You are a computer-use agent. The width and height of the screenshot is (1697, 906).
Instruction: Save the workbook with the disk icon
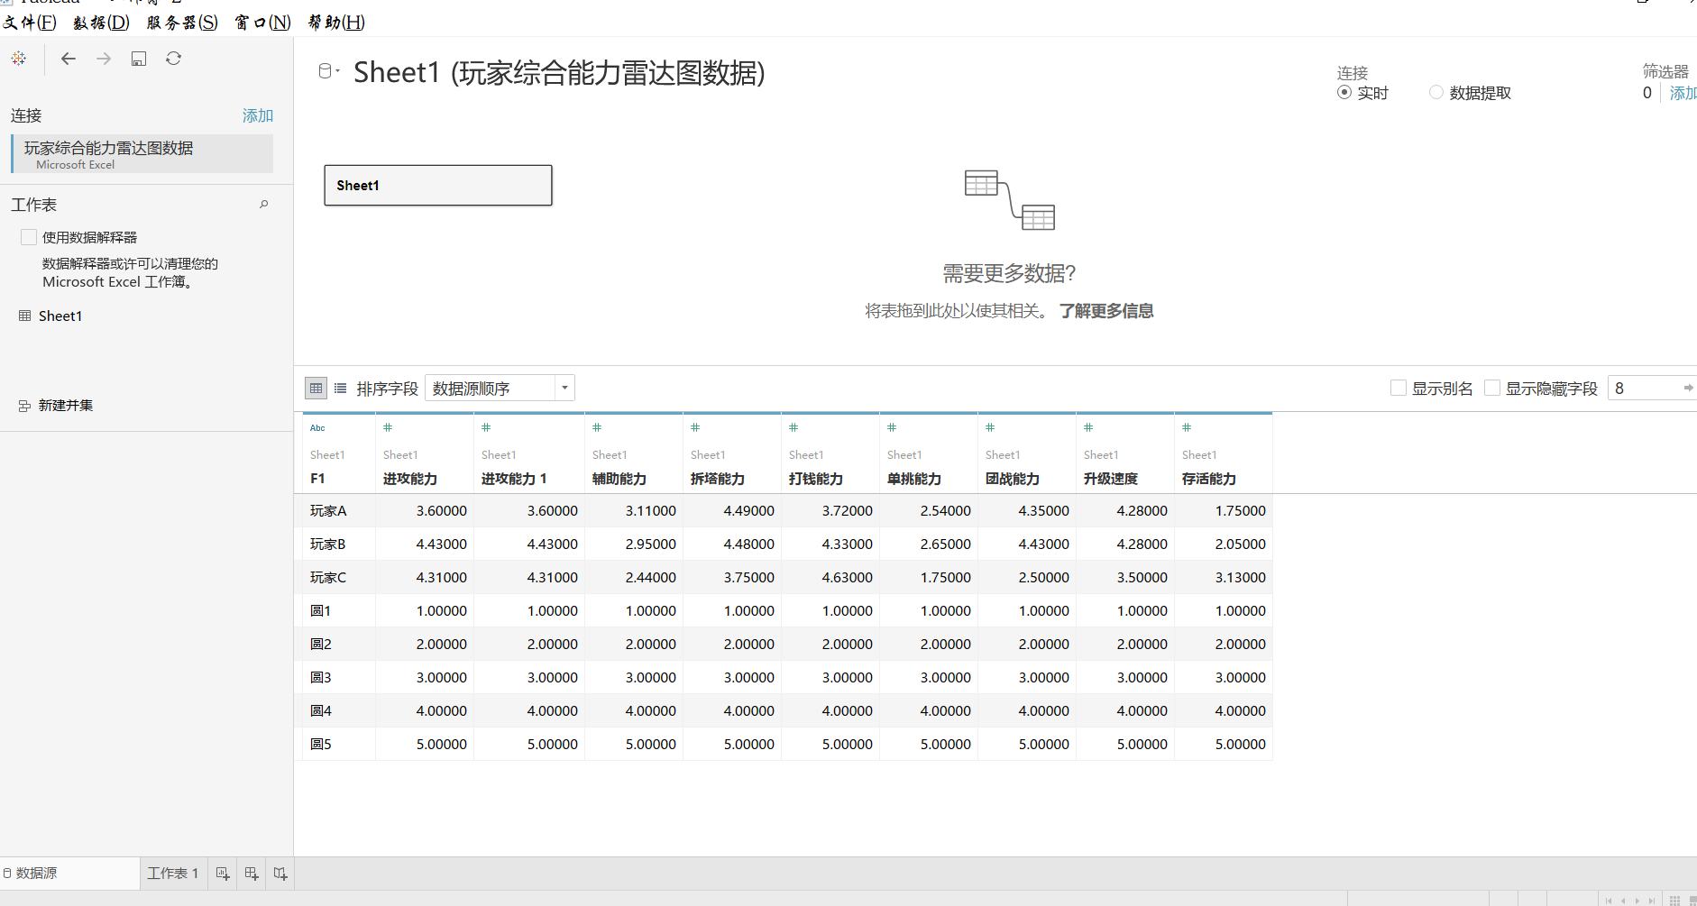pos(139,59)
